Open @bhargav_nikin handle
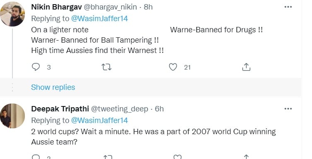312x159 pixels. point(110,7)
